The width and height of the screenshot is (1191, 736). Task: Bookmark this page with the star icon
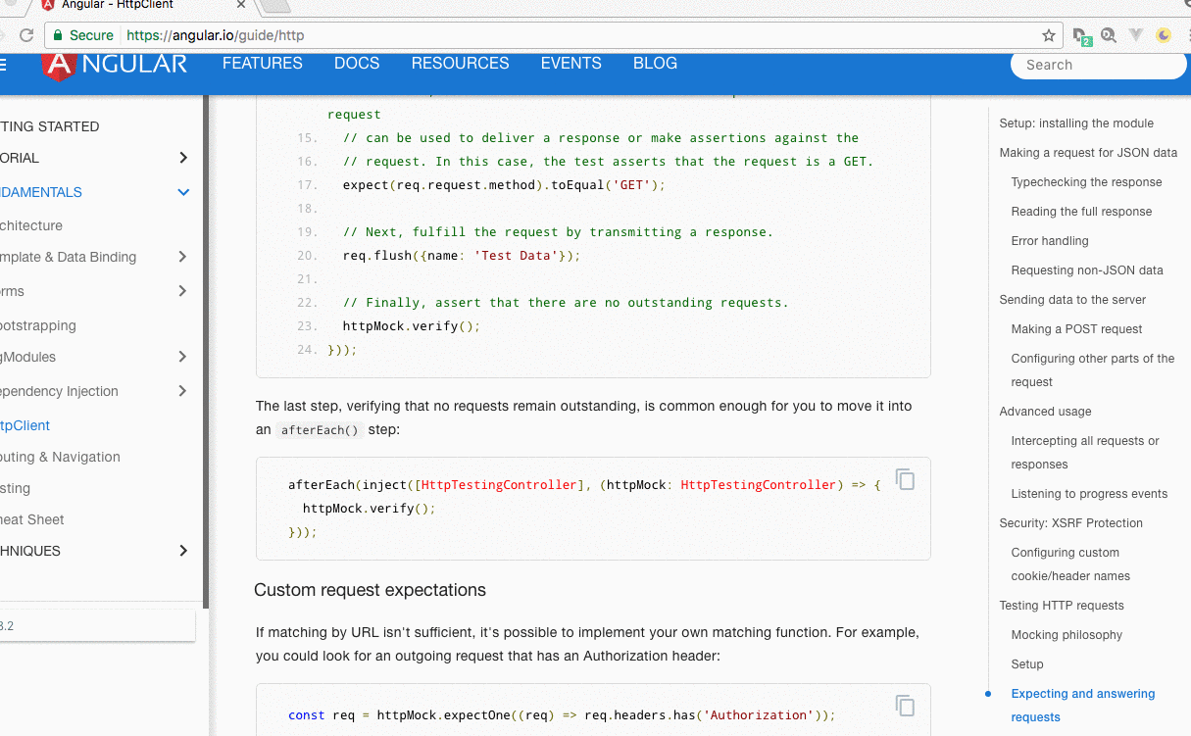pyautogui.click(x=1049, y=35)
